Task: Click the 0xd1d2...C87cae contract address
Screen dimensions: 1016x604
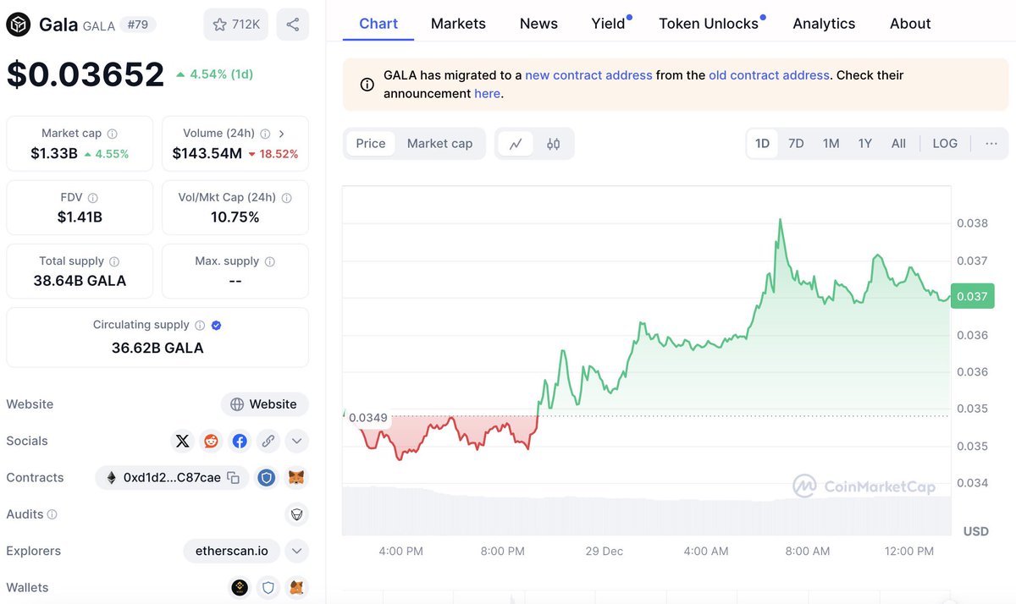Action: 172,478
